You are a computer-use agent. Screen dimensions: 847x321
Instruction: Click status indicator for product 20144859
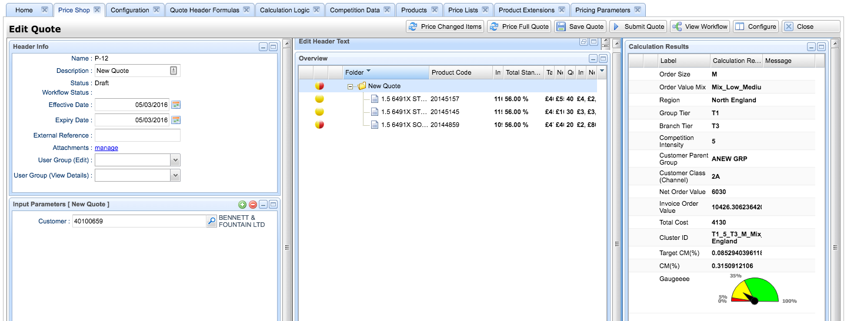(319, 125)
